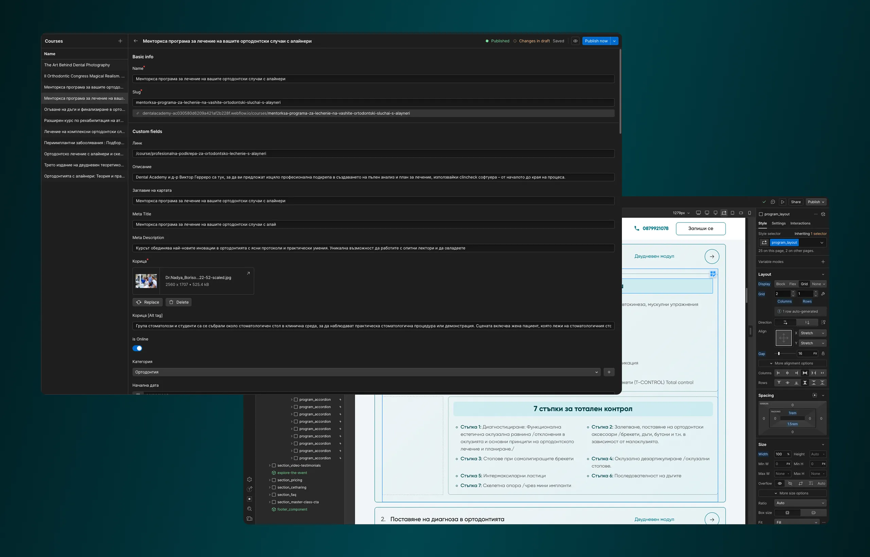Click the component icon on footer_component
The height and width of the screenshot is (557, 870).
274,509
